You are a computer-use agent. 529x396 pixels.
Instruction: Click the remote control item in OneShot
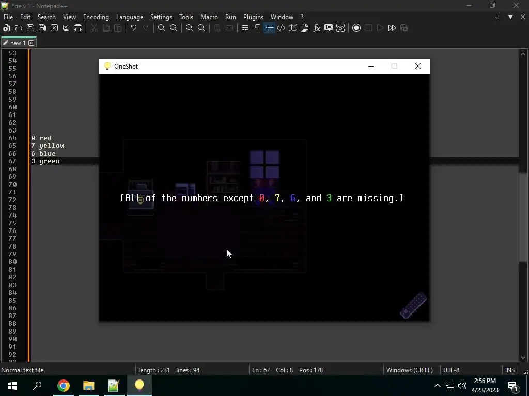pyautogui.click(x=413, y=305)
